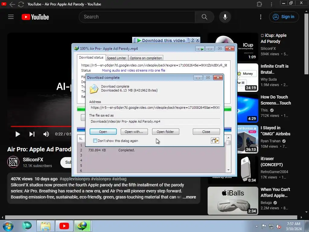The width and height of the screenshot is (309, 232).
Task: Click the red video progress bar
Action: [41, 126]
